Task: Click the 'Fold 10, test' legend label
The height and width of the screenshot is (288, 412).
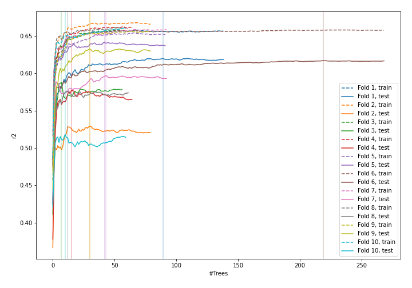Action: (375, 250)
